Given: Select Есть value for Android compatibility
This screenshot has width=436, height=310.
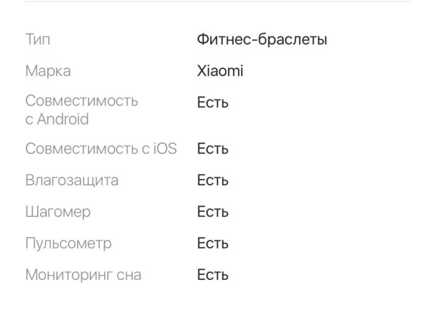Looking at the screenshot, I should 213,103.
